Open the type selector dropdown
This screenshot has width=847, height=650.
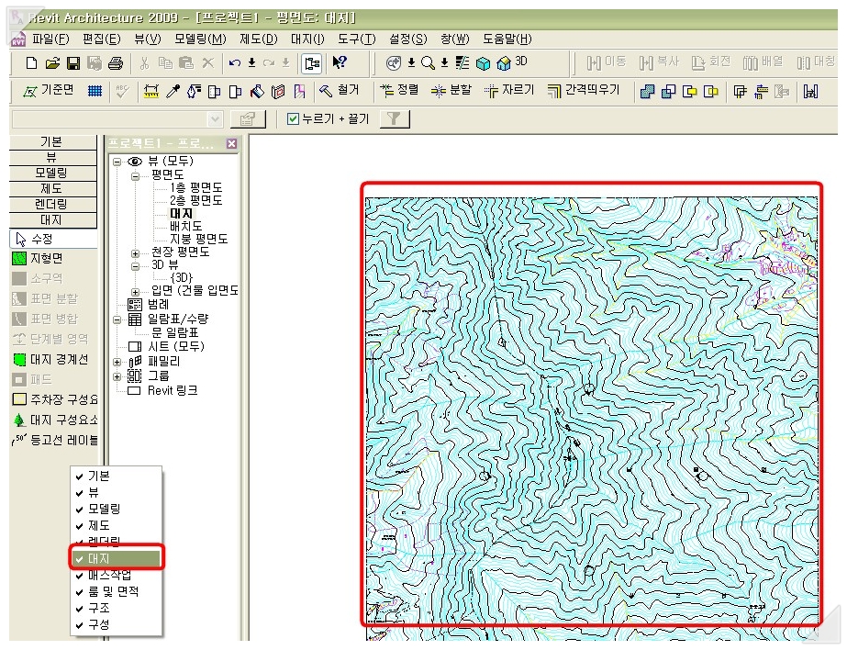[x=215, y=119]
